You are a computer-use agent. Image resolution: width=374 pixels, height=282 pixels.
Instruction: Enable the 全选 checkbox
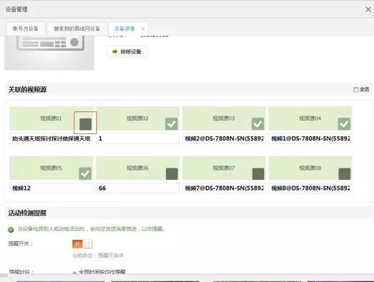click(355, 89)
